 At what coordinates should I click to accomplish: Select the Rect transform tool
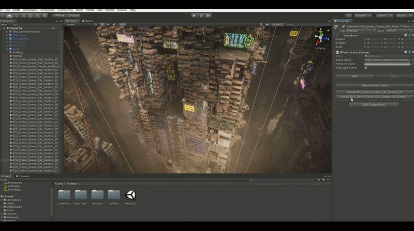tap(31, 16)
